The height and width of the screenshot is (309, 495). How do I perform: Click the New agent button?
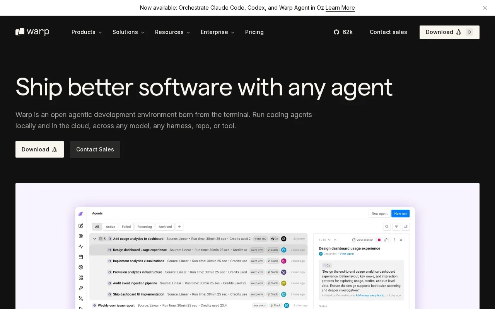(379, 214)
